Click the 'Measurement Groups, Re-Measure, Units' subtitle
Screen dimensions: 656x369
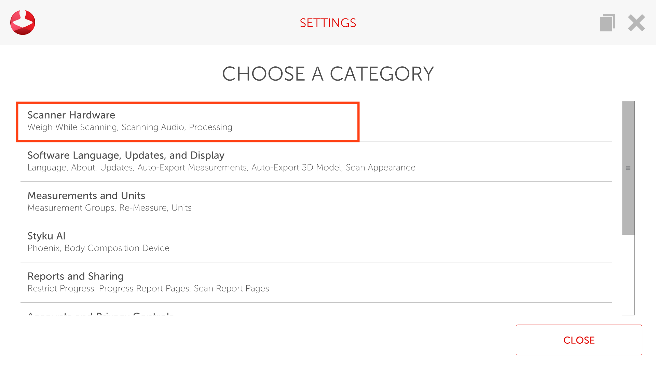(x=109, y=208)
